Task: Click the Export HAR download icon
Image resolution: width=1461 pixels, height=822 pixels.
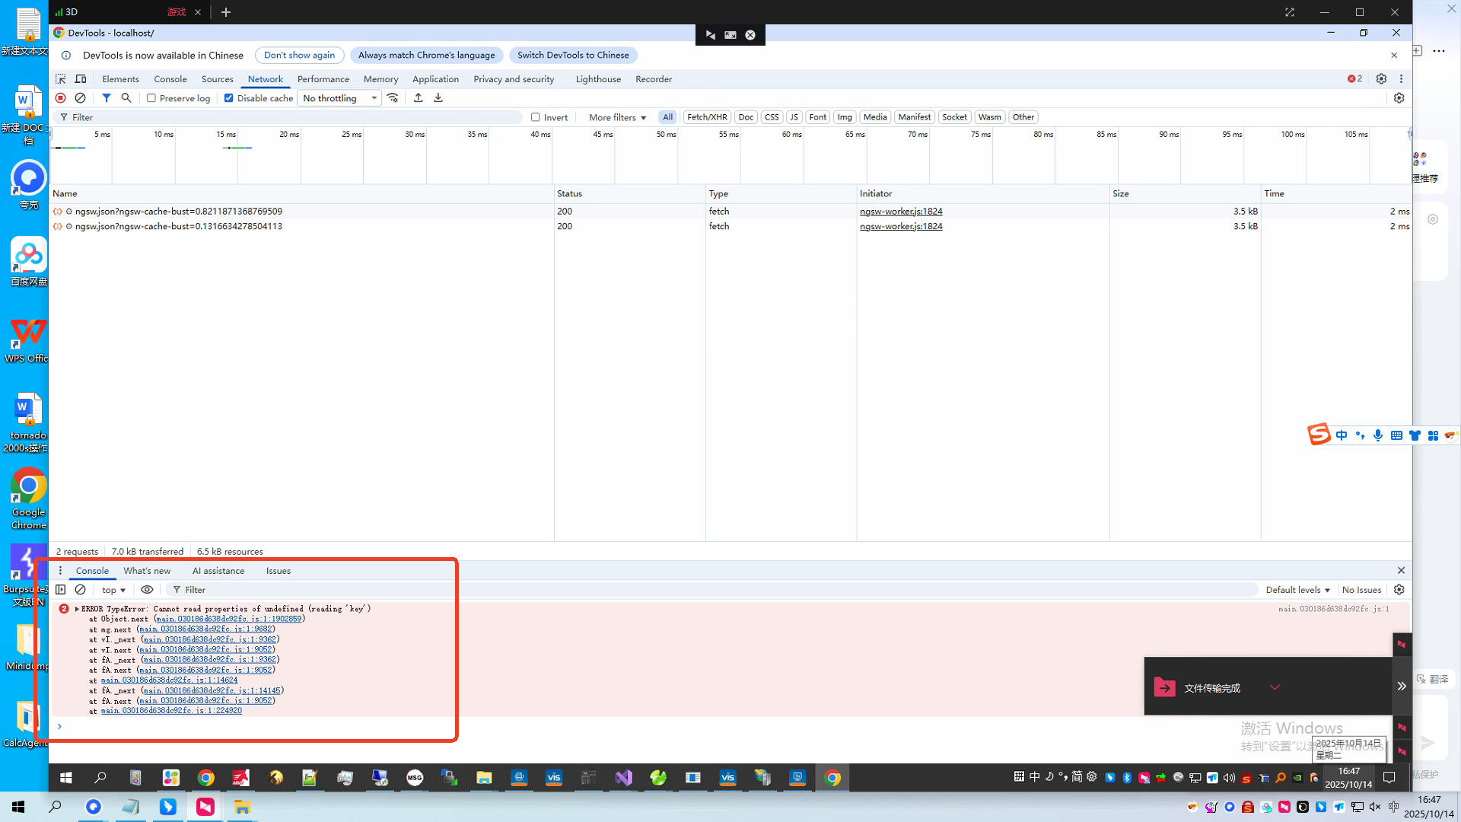Action: (x=438, y=98)
